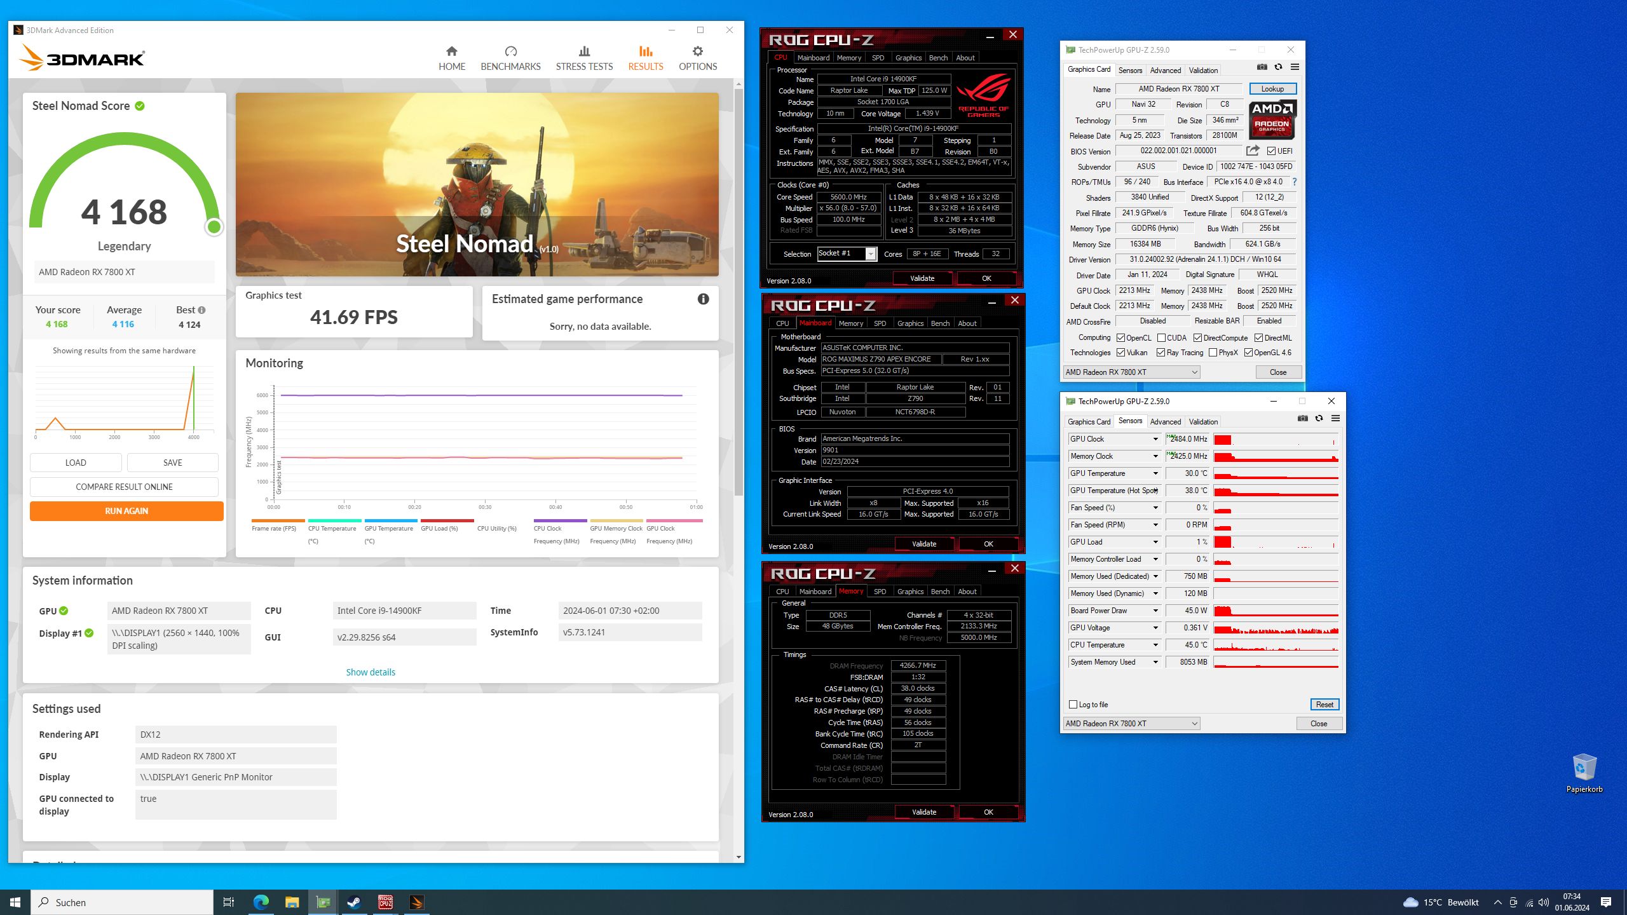Switch to Advanced tab in top GPU-Z window

(1166, 71)
